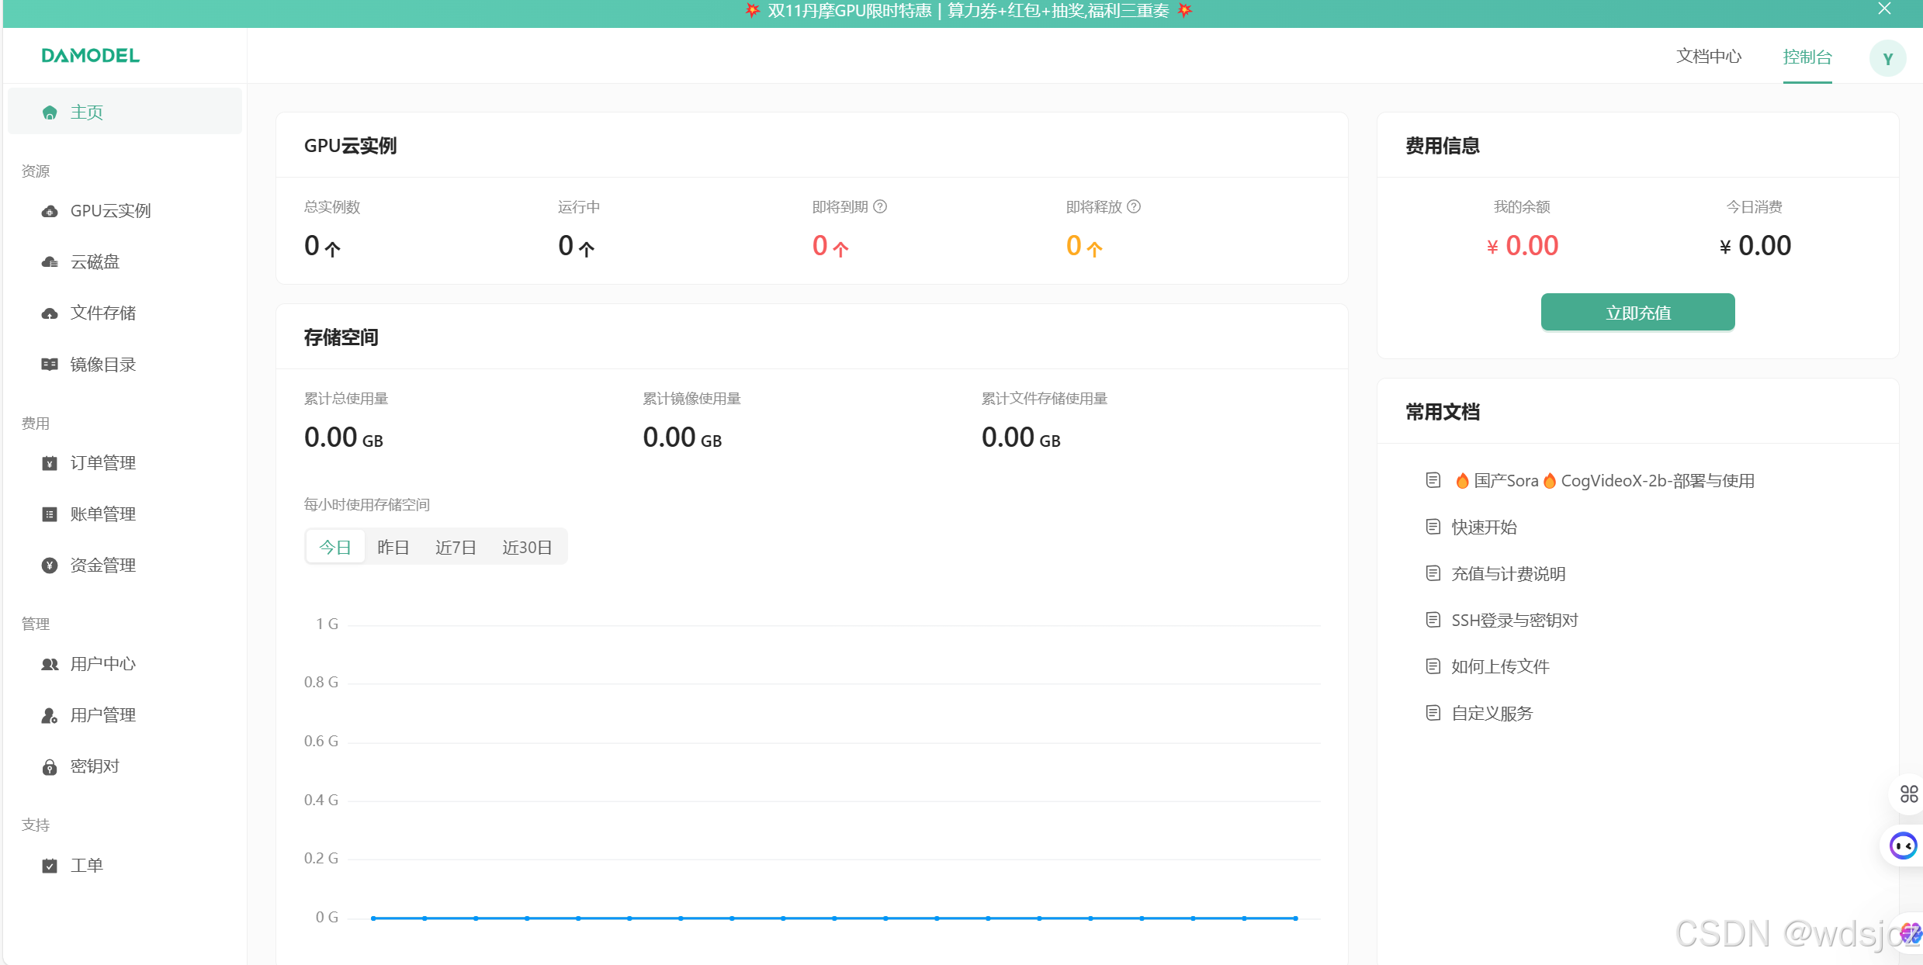
Task: Switch chart range to 昨日
Action: pos(393,547)
